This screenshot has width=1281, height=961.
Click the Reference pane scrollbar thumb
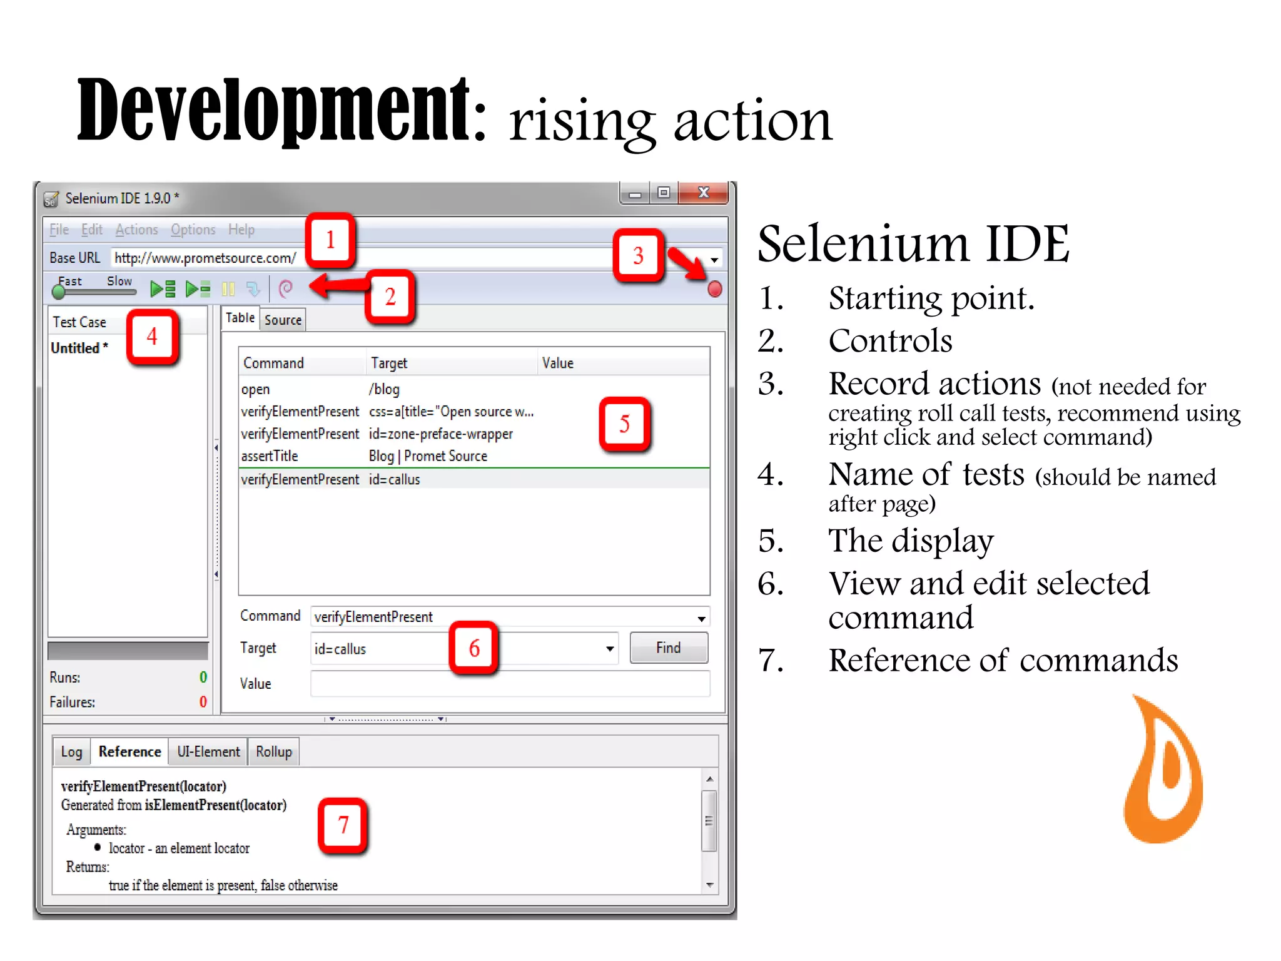[x=709, y=821]
